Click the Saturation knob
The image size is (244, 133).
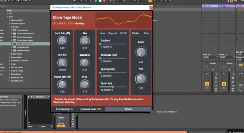click(x=85, y=63)
